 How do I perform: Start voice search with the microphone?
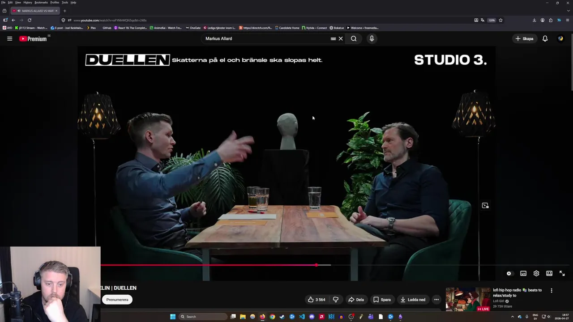pyautogui.click(x=372, y=38)
